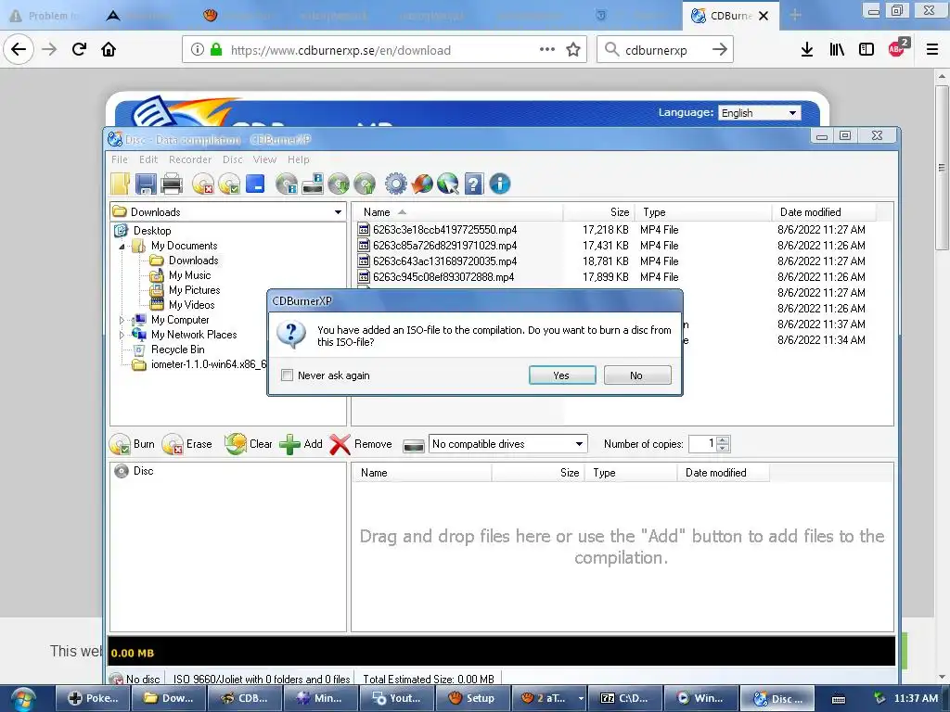The image size is (950, 712).
Task: Open the Recorder menu
Action: (x=190, y=159)
